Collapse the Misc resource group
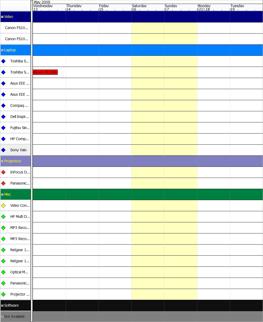This screenshot has width=263, height=322. click(x=2, y=194)
